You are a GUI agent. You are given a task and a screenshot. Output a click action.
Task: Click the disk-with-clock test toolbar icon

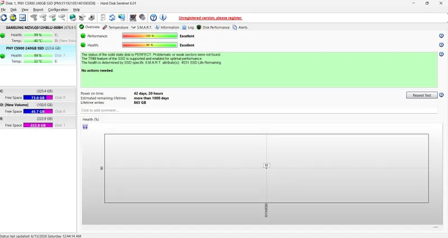[x=43, y=18]
